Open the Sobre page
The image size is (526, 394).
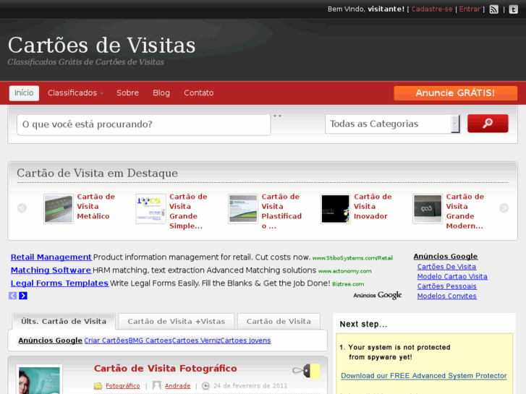pos(127,93)
